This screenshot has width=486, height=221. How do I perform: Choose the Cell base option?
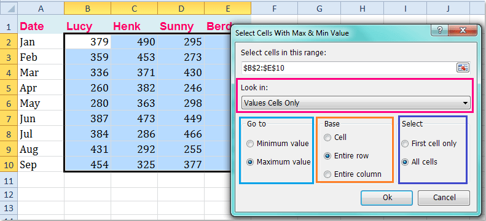pyautogui.click(x=327, y=138)
